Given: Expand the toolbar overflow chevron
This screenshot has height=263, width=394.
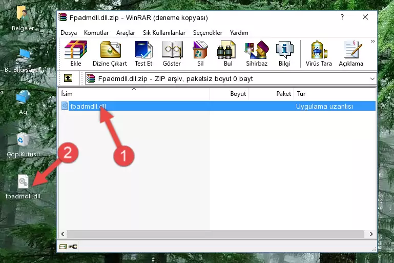Looking at the screenshot, I should [373, 41].
